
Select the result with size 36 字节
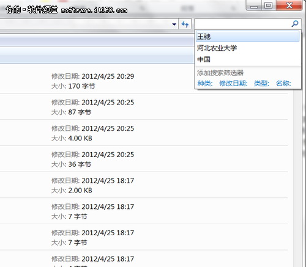pyautogui.click(x=144, y=159)
